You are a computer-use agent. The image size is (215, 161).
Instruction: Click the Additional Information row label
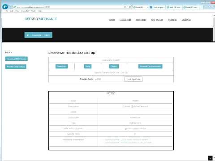73,140
